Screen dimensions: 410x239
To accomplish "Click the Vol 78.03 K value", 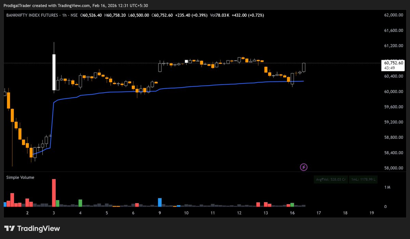I will point(220,15).
